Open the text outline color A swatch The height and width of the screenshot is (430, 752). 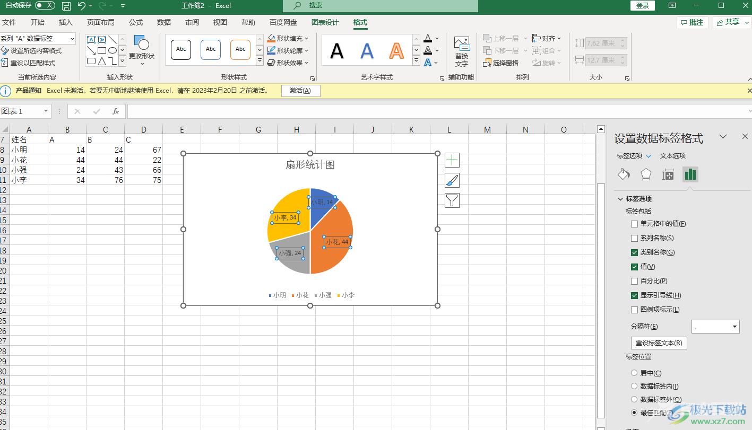(x=428, y=50)
